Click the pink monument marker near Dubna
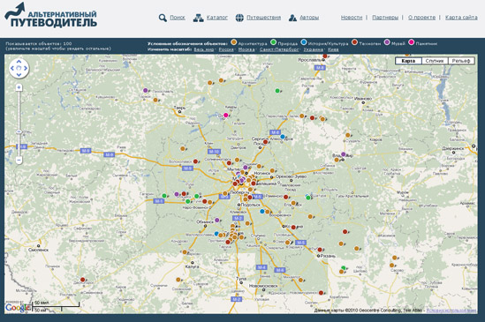 click(x=226, y=116)
